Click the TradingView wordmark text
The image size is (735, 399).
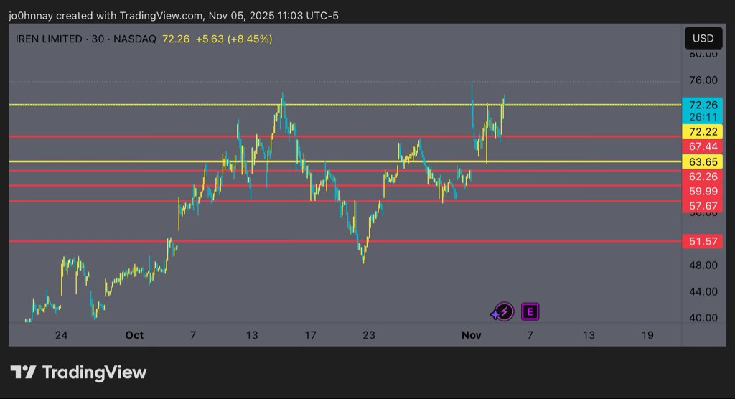94,372
